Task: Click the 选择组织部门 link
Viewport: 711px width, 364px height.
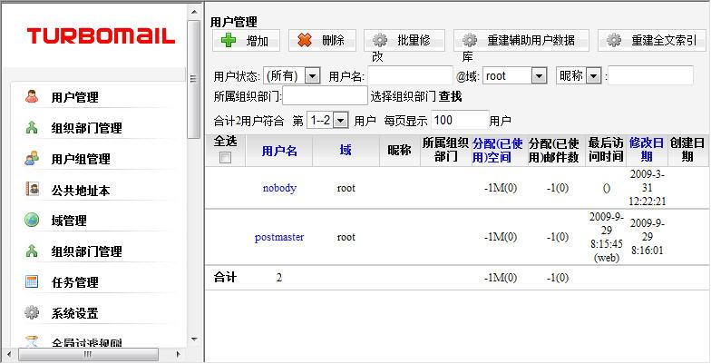Action: 403,96
